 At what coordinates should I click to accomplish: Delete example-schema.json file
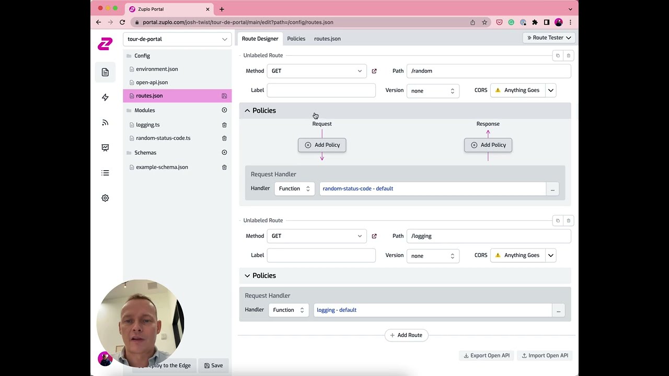click(224, 167)
